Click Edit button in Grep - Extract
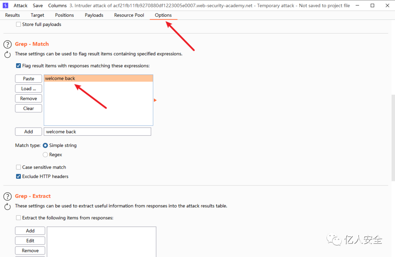 [x=30, y=241]
